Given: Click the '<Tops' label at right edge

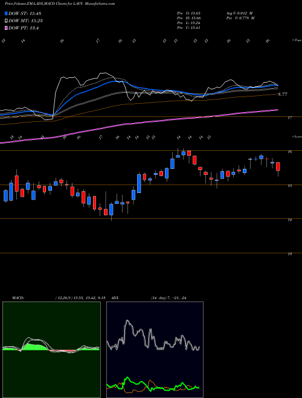Looking at the screenshot, I should (x=297, y=40).
